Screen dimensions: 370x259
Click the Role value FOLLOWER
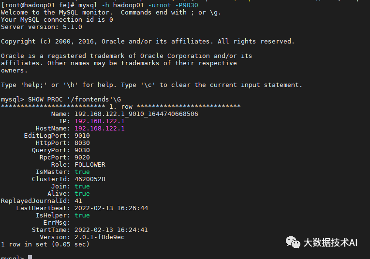tap(89, 165)
